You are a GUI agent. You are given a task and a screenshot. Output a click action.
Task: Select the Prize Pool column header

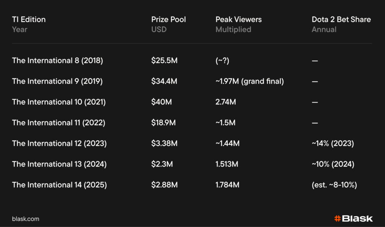pos(168,20)
